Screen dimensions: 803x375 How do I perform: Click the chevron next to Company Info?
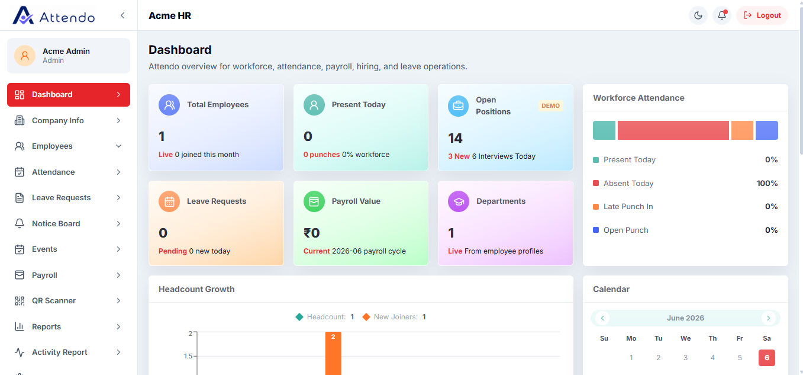point(118,120)
